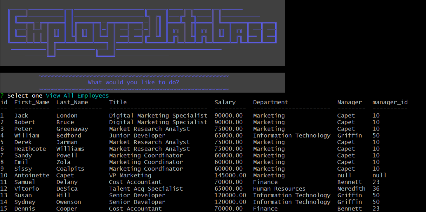Viewport: 426px width, 212px height.
Task: Click Vitorio DeSica's Talent Acq Specialist title
Action: pos(145,189)
